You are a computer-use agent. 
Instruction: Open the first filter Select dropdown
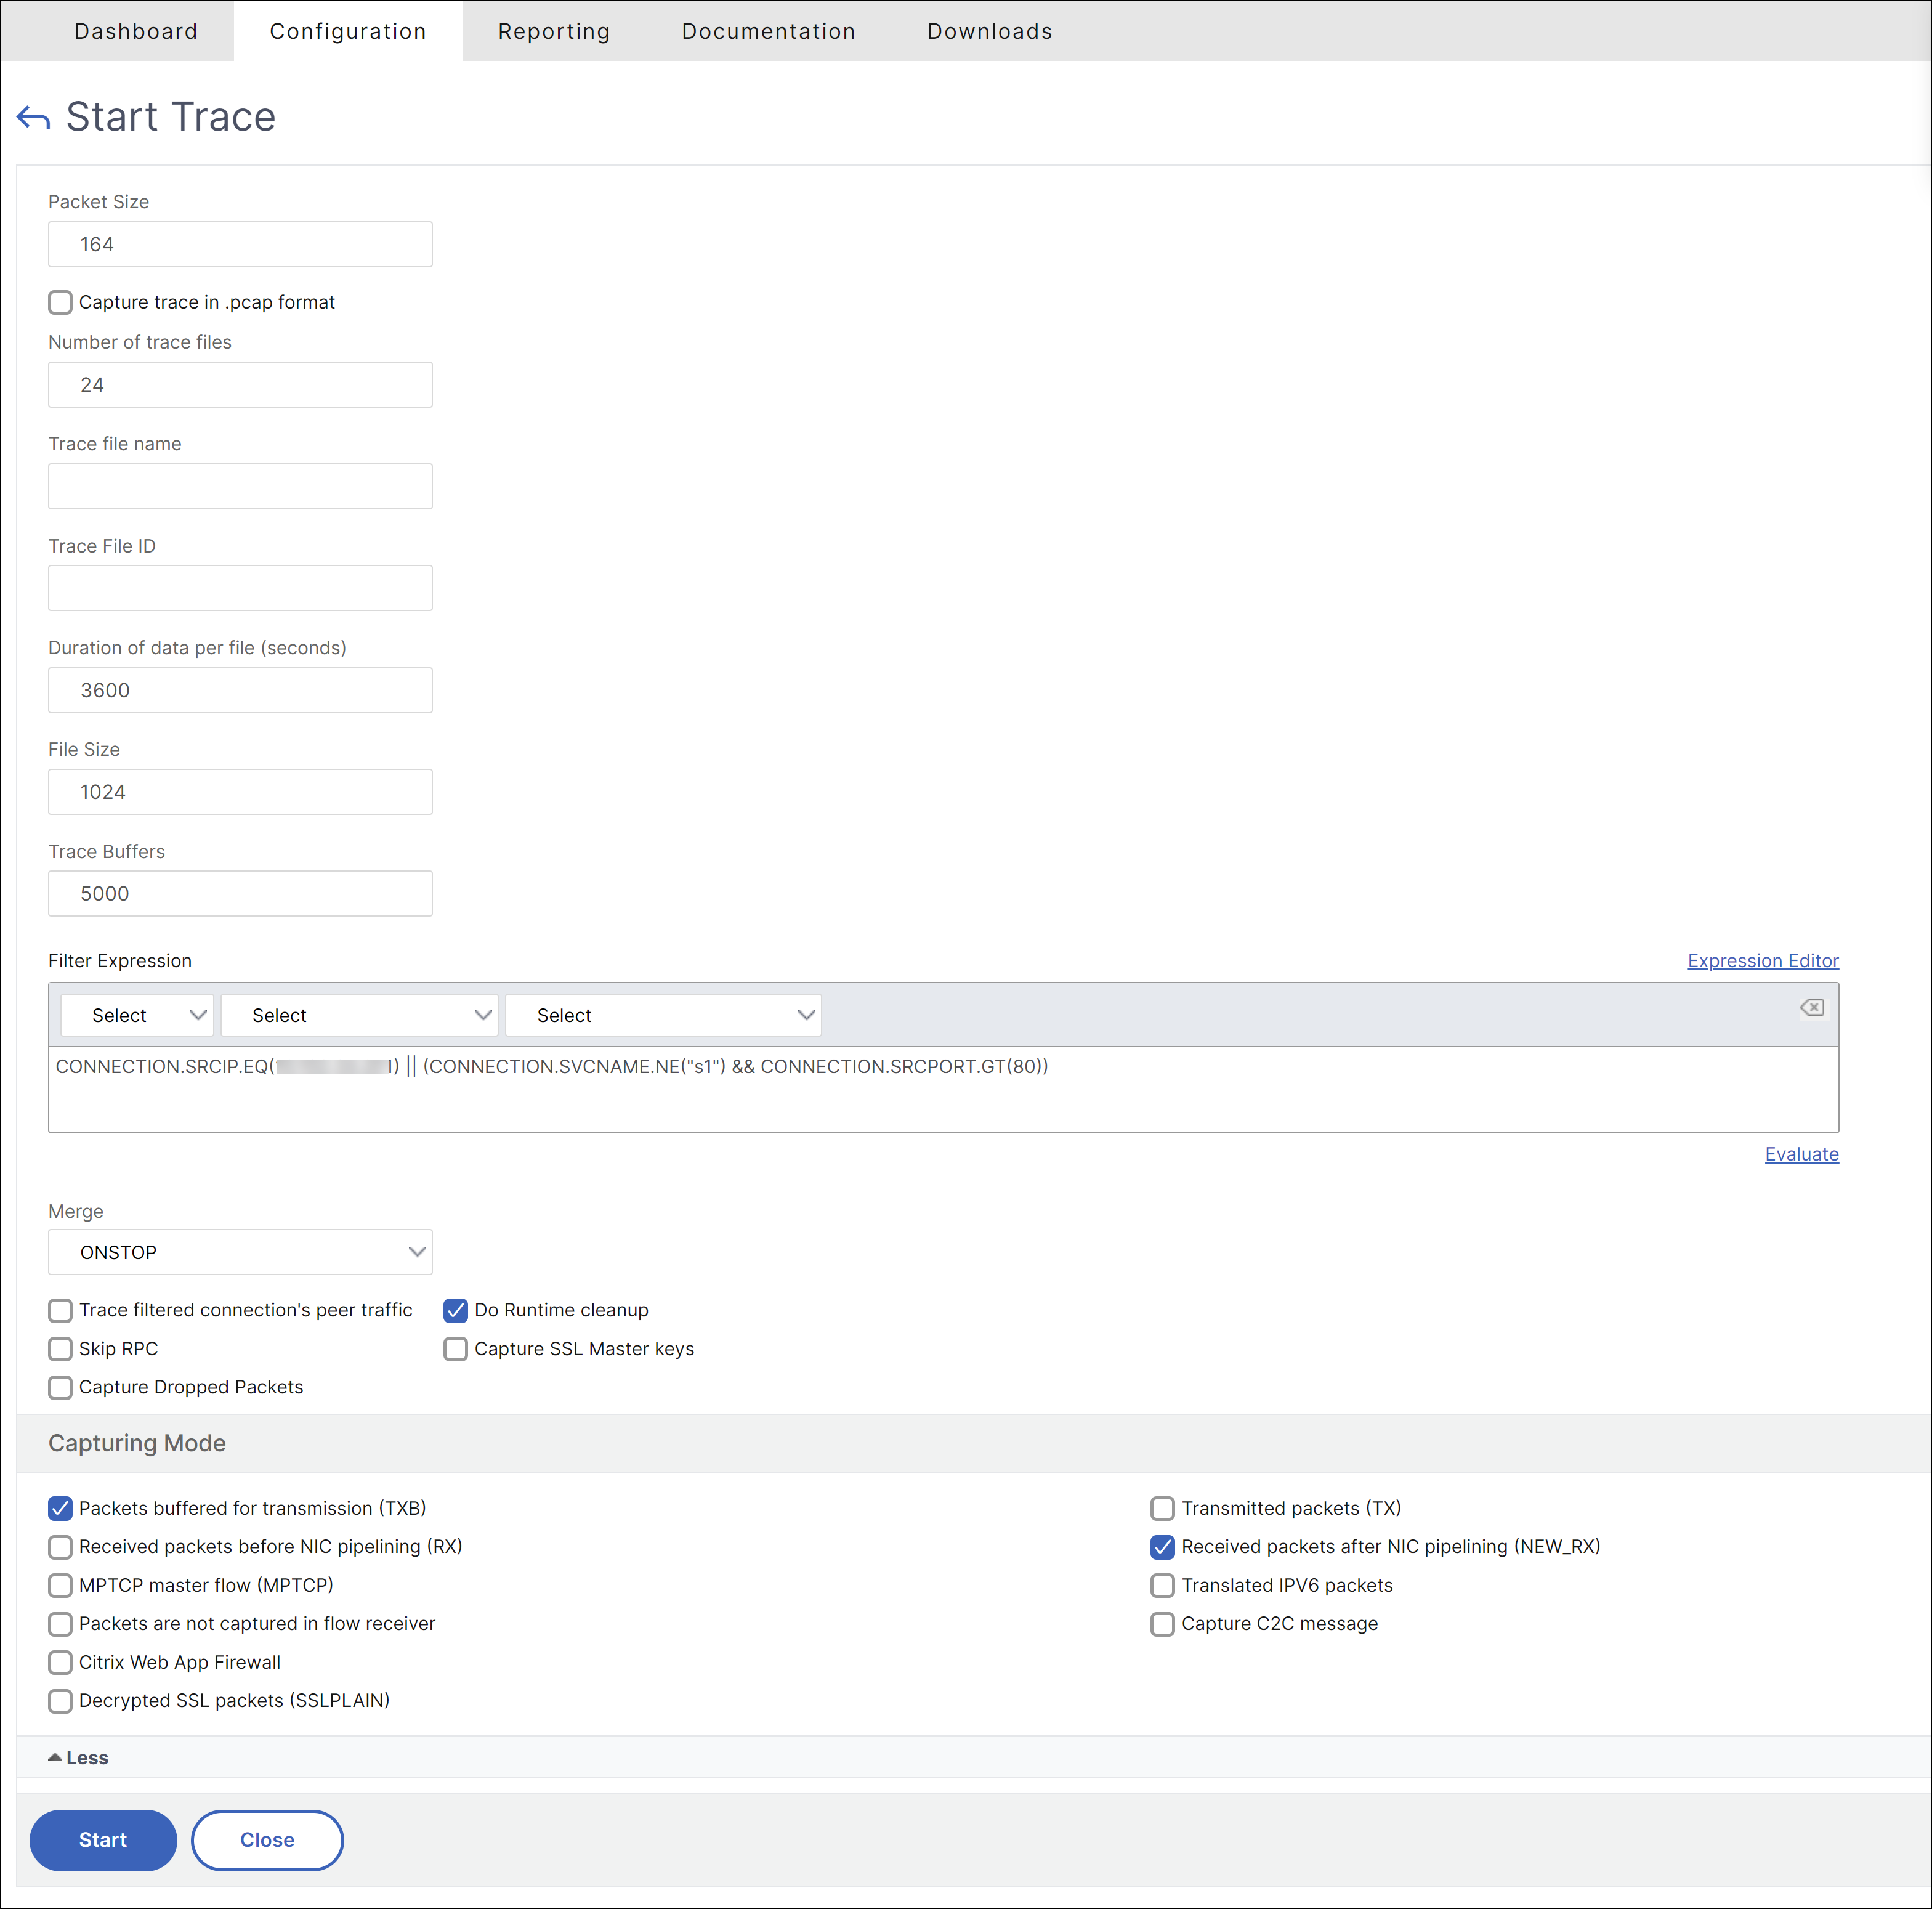pos(137,1015)
